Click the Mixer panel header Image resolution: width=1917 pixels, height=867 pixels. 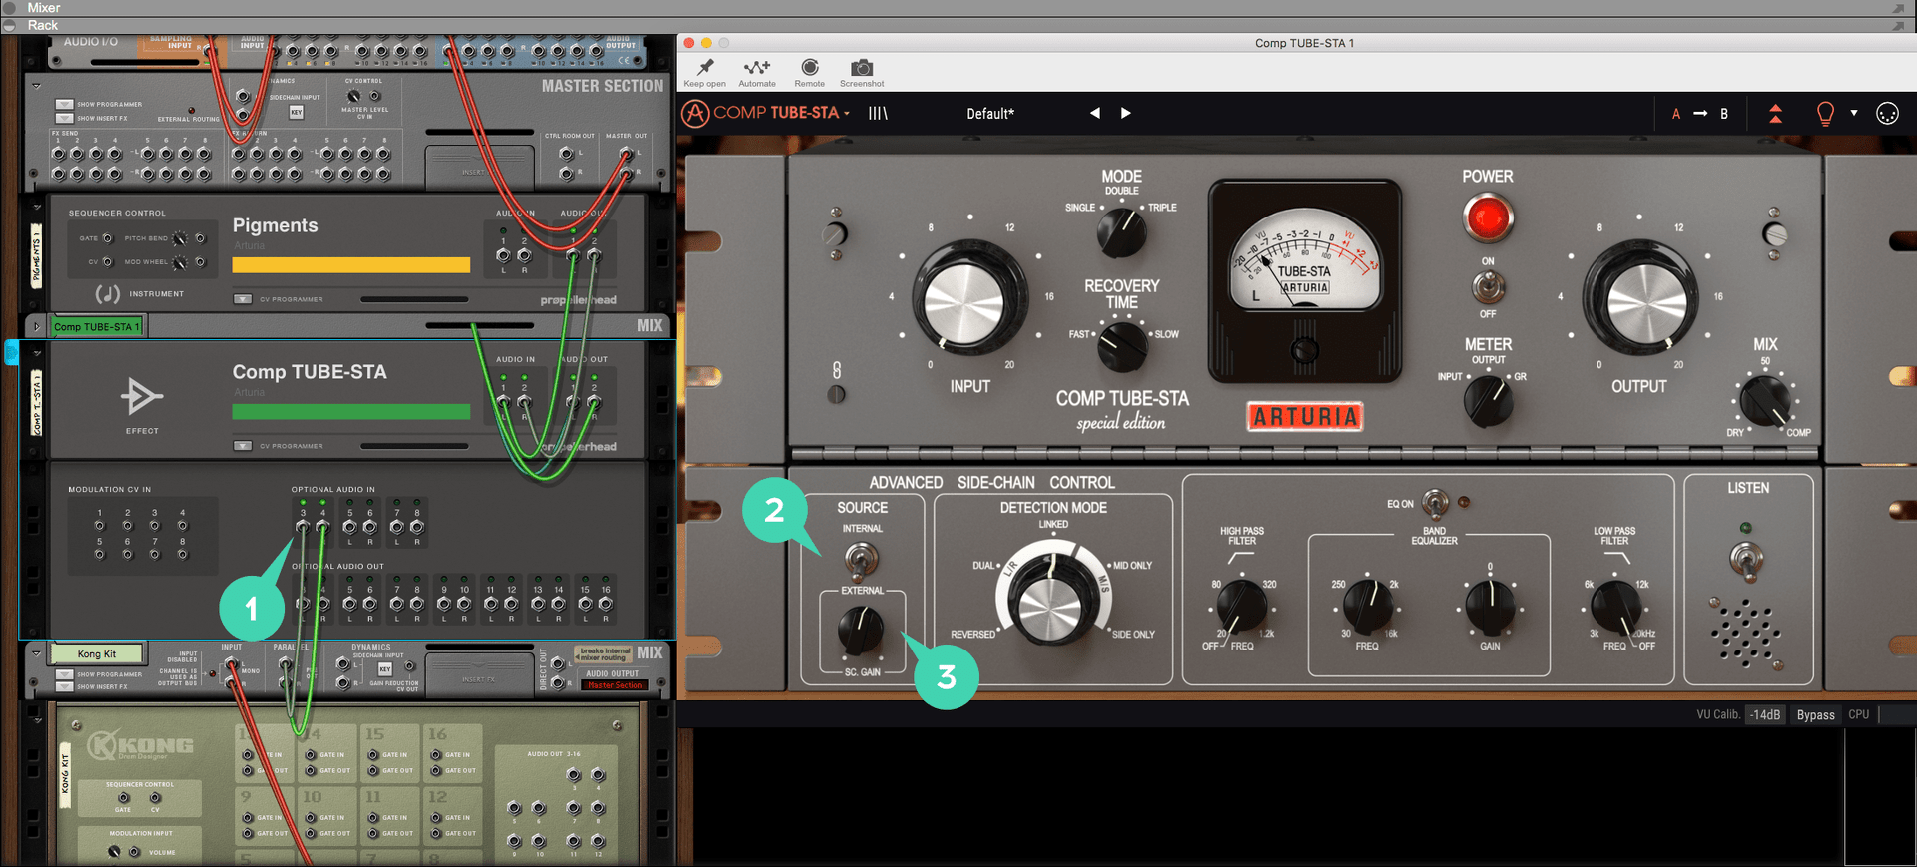[x=958, y=8]
